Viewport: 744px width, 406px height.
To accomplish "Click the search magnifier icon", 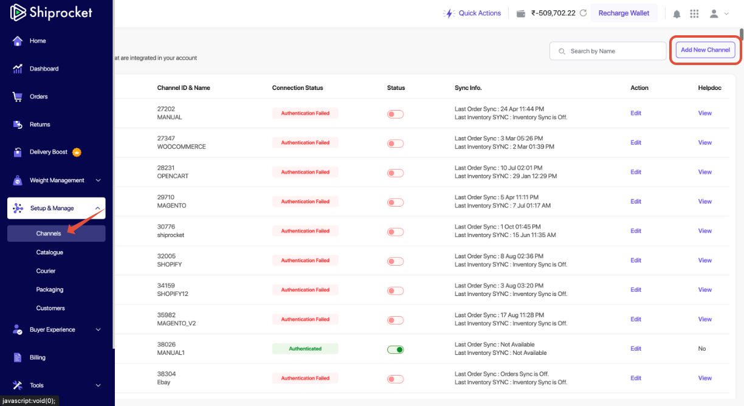I will pos(562,51).
